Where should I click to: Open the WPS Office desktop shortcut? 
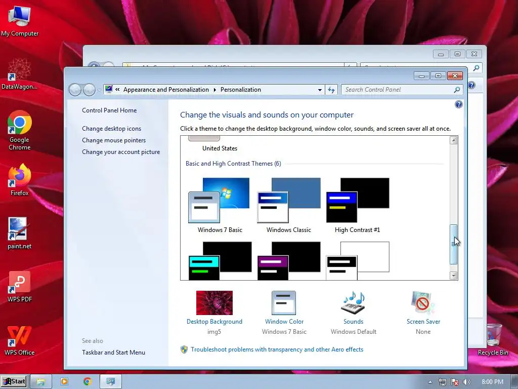tap(20, 340)
